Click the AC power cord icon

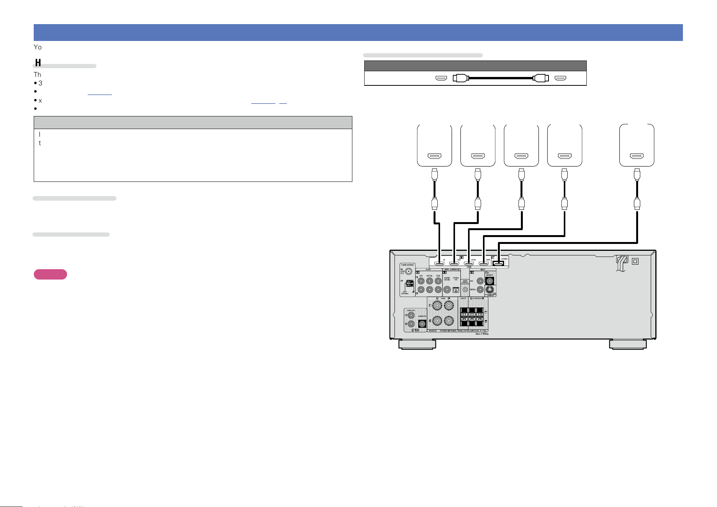point(621,263)
